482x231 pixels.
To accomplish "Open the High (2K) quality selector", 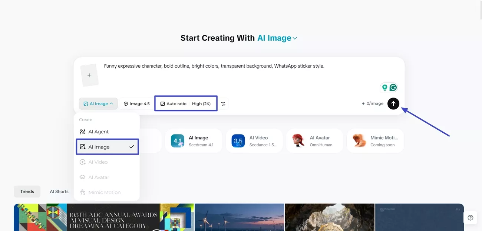I will (x=201, y=103).
